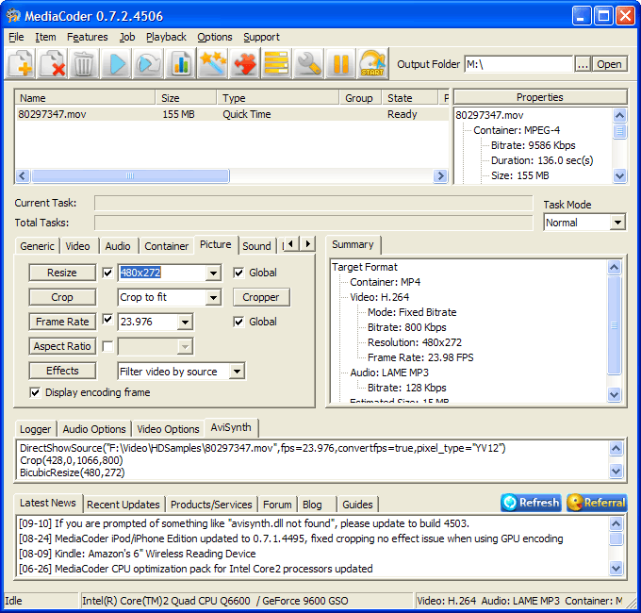Toggle the Resize checkbox
Image resolution: width=641 pixels, height=613 pixels.
pos(107,273)
